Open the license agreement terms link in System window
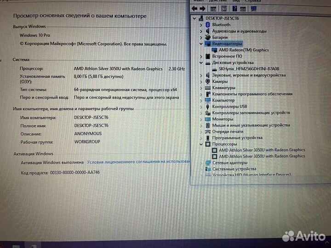Image resolution: width=331 pixels, height=248 pixels. (138, 162)
